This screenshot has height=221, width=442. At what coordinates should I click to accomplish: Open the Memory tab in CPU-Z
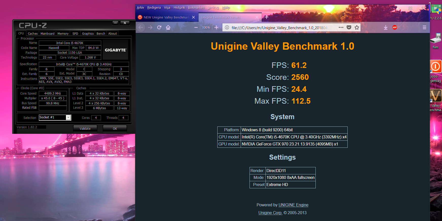(63, 33)
